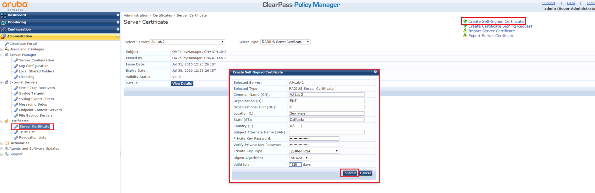The width and height of the screenshot is (595, 193).
Task: Click the Create Self-Signed Certificate plus icon
Action: [465, 21]
